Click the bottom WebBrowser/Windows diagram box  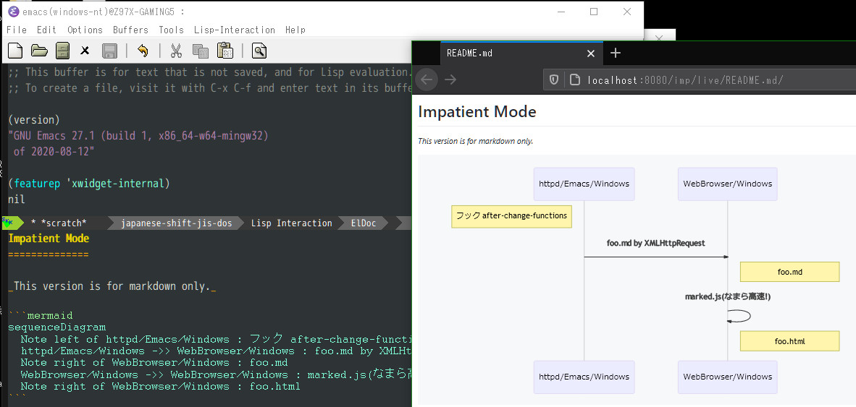(x=728, y=377)
